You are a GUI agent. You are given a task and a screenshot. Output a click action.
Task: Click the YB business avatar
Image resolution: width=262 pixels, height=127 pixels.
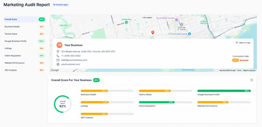tap(59, 45)
